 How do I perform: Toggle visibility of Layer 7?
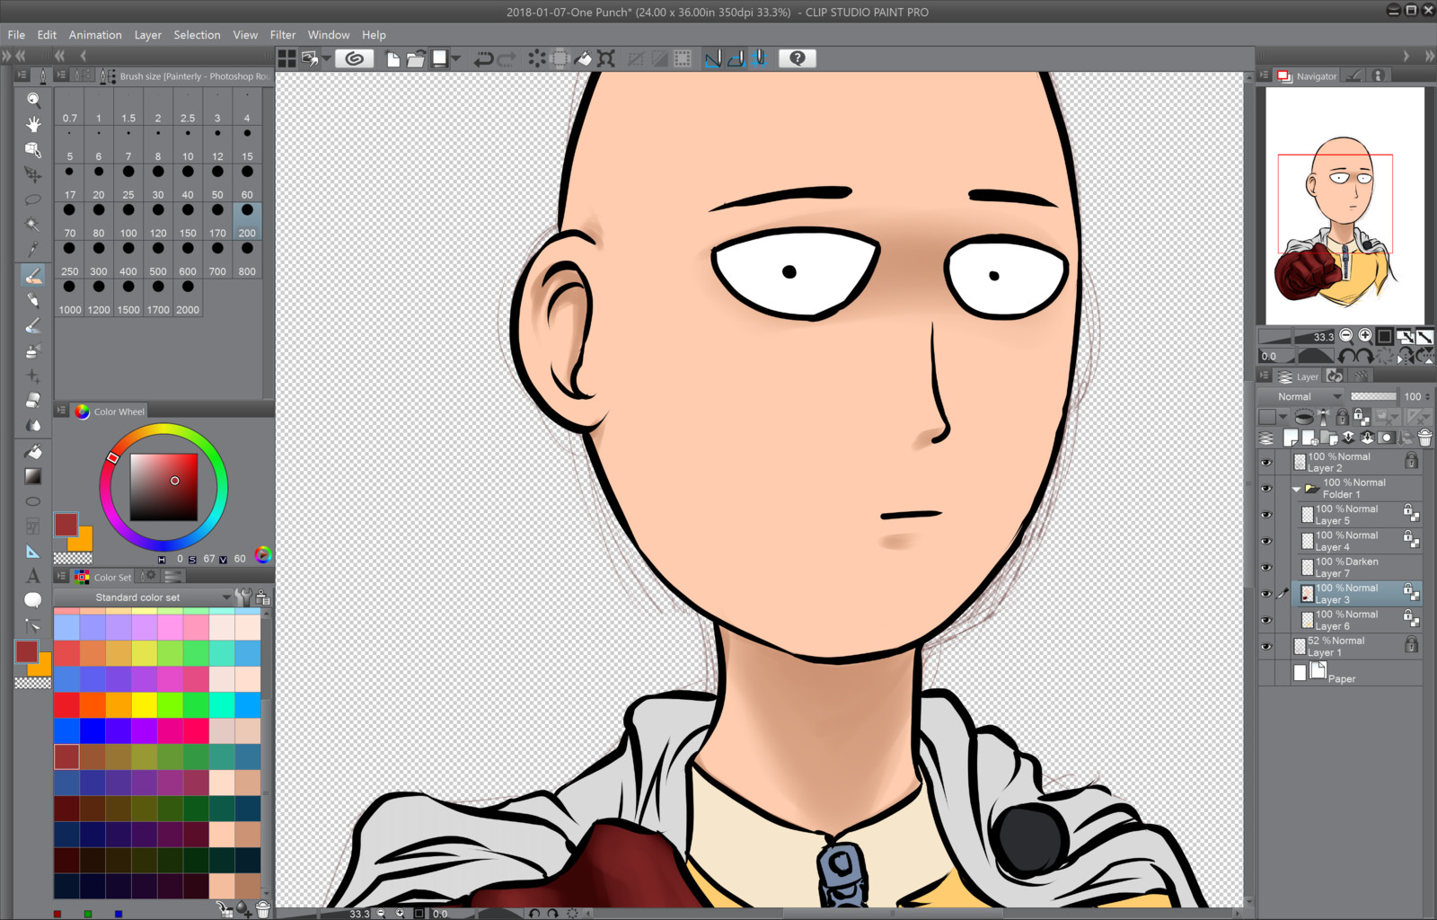point(1266,567)
